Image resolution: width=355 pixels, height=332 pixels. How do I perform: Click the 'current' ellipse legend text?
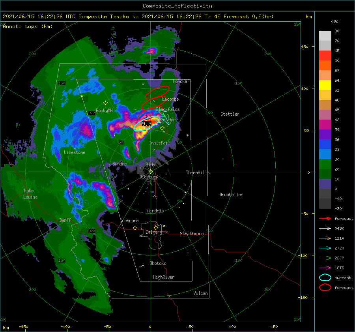(343, 278)
